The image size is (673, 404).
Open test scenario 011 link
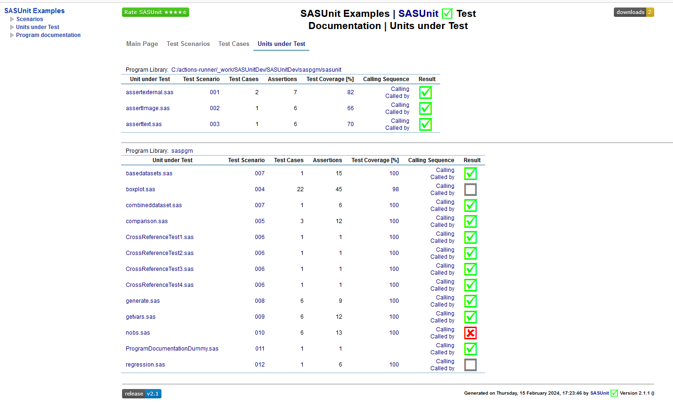[260, 349]
